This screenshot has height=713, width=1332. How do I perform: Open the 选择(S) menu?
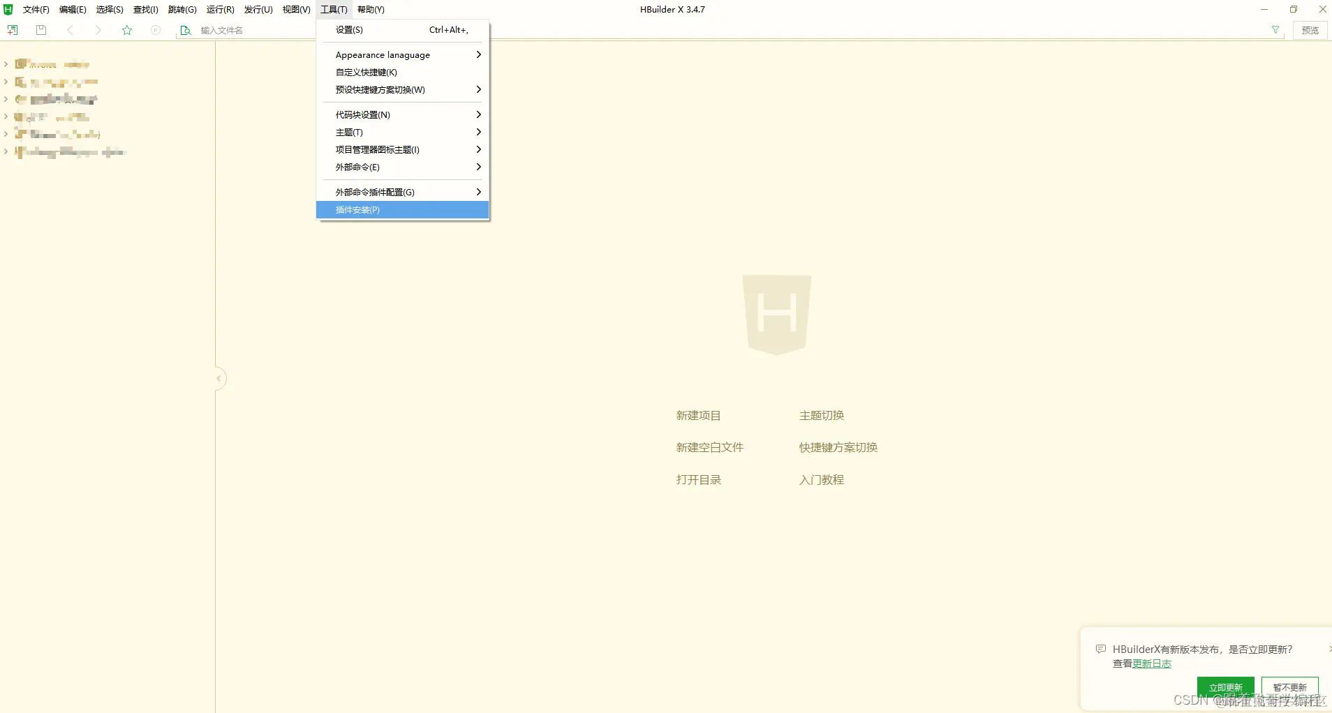pyautogui.click(x=110, y=9)
